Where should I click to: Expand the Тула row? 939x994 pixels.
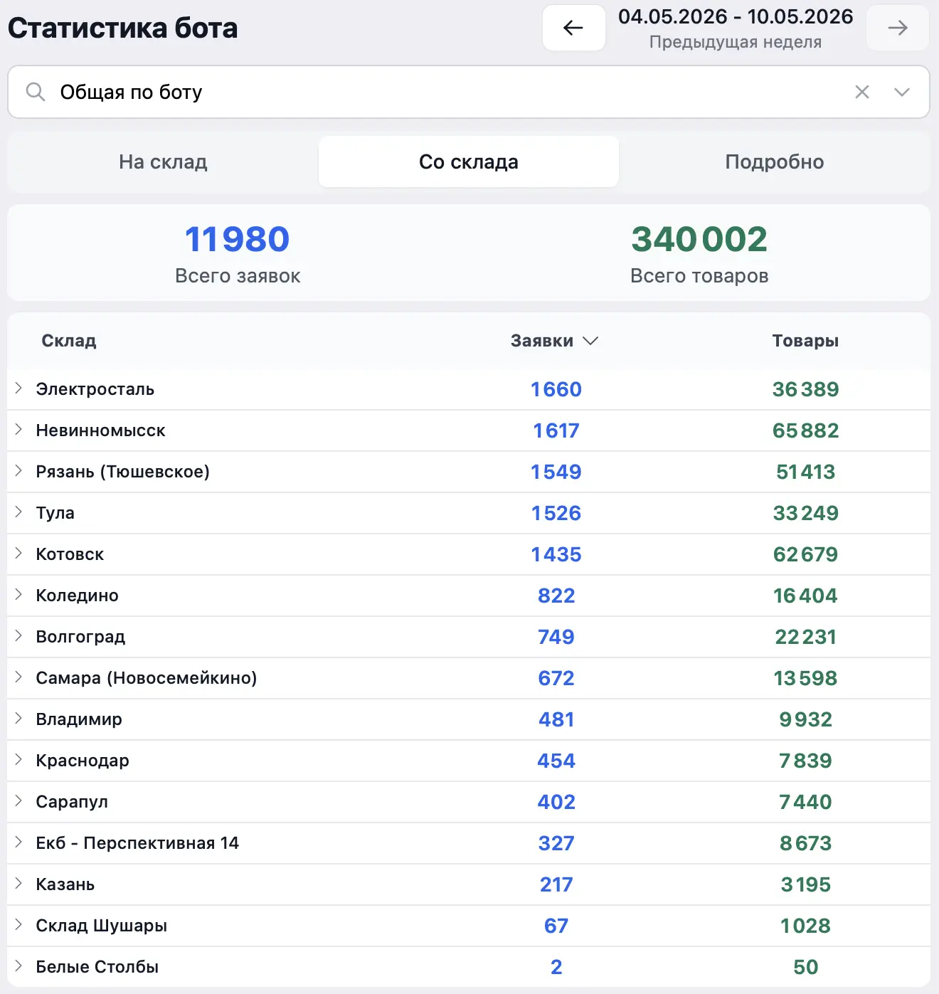click(19, 512)
